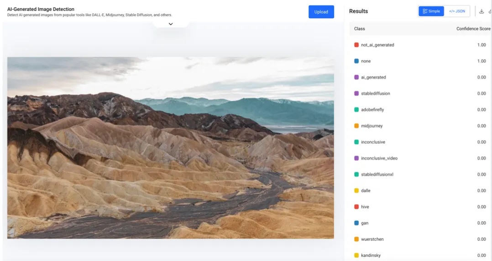Click the Class column header
This screenshot has height=261, width=492.
point(360,29)
